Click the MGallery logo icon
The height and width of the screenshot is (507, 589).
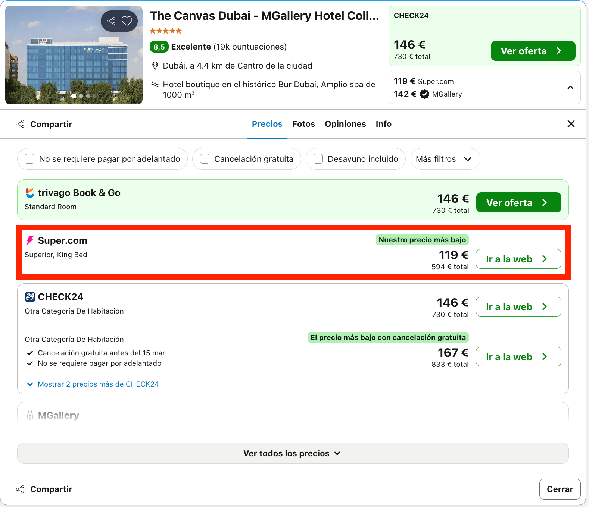(30, 415)
